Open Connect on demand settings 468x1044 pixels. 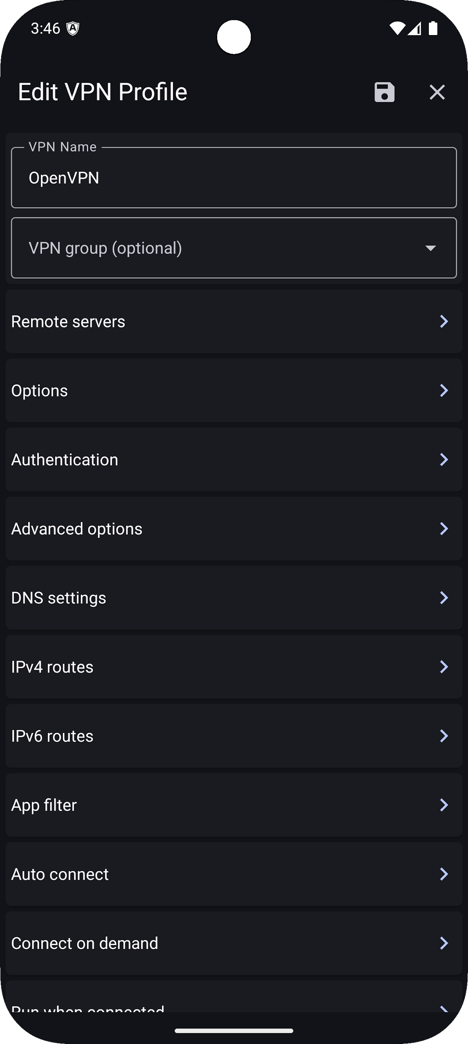(234, 943)
